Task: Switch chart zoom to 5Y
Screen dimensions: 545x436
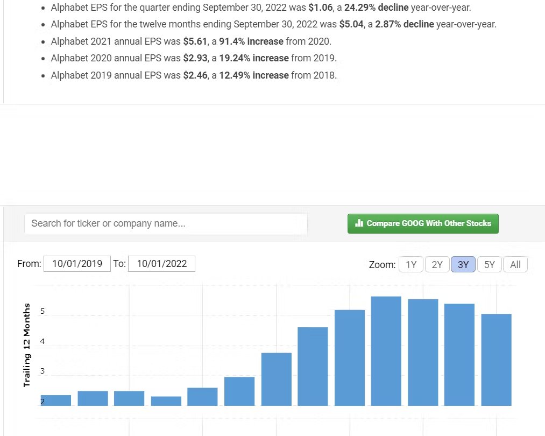Action: (489, 265)
